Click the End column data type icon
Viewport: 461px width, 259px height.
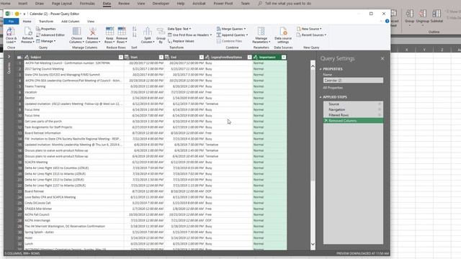point(167,58)
